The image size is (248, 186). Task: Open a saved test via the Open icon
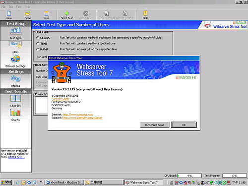(x=28, y=15)
